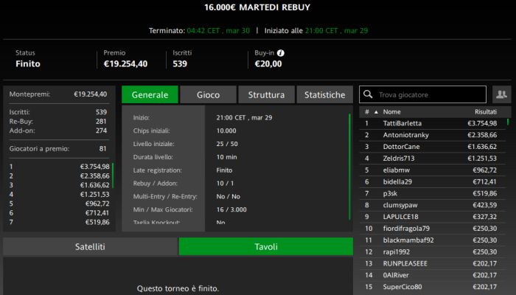516x295 pixels.
Task: Click the Buy-in info icon
Action: click(280, 53)
